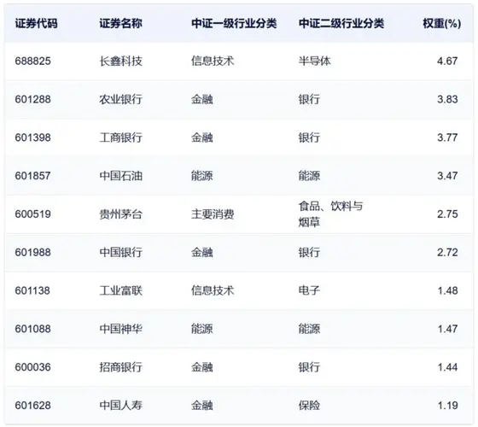Select security code 688825
This screenshot has width=478, height=427.
[x=33, y=61]
